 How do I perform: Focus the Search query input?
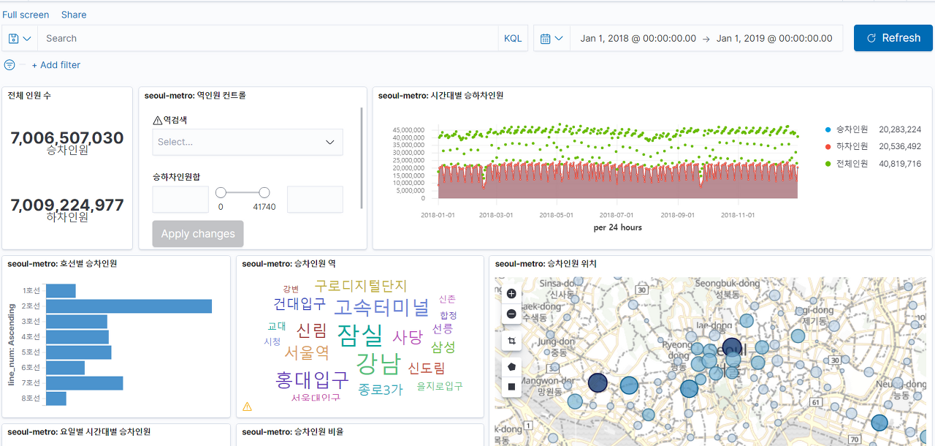tap(268, 38)
